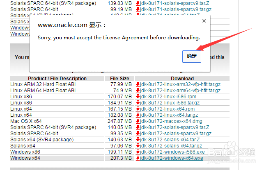This screenshot has height=170, width=271.
Task: Select the 207.3 MB file size
Action: (121, 158)
